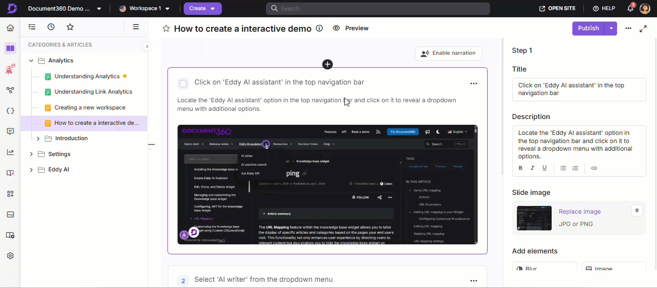The width and height of the screenshot is (657, 288).
Task: Open the Workspace 1 menu
Action: (x=144, y=9)
